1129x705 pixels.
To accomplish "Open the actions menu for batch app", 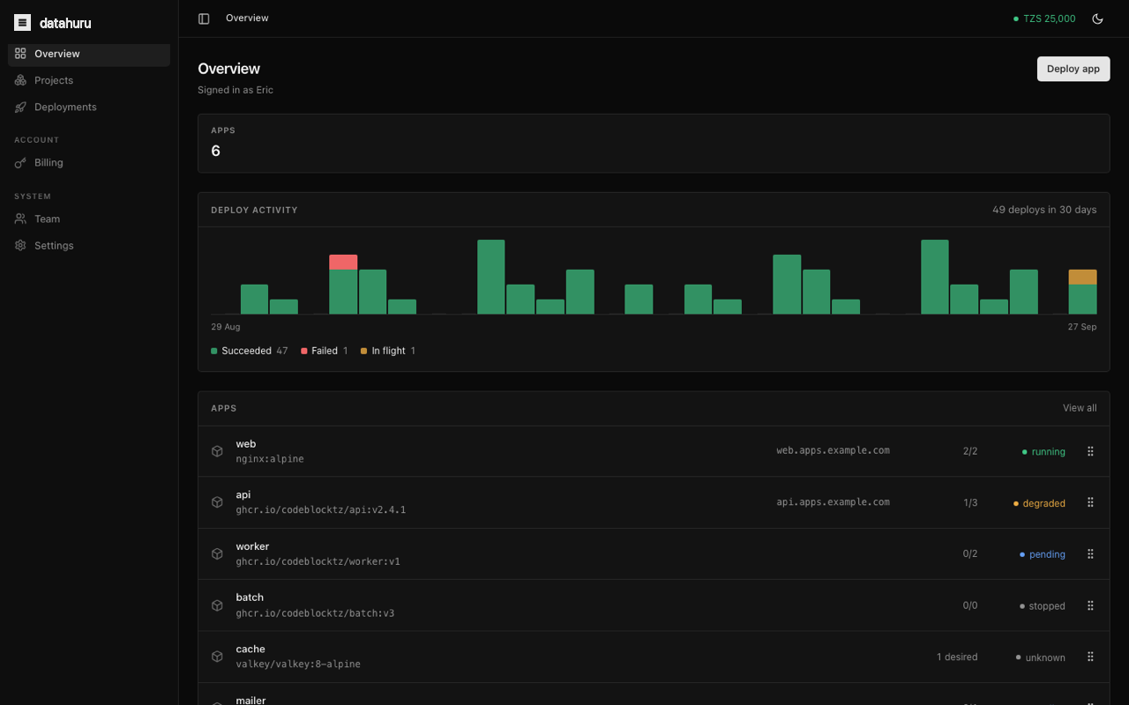I will [1090, 605].
